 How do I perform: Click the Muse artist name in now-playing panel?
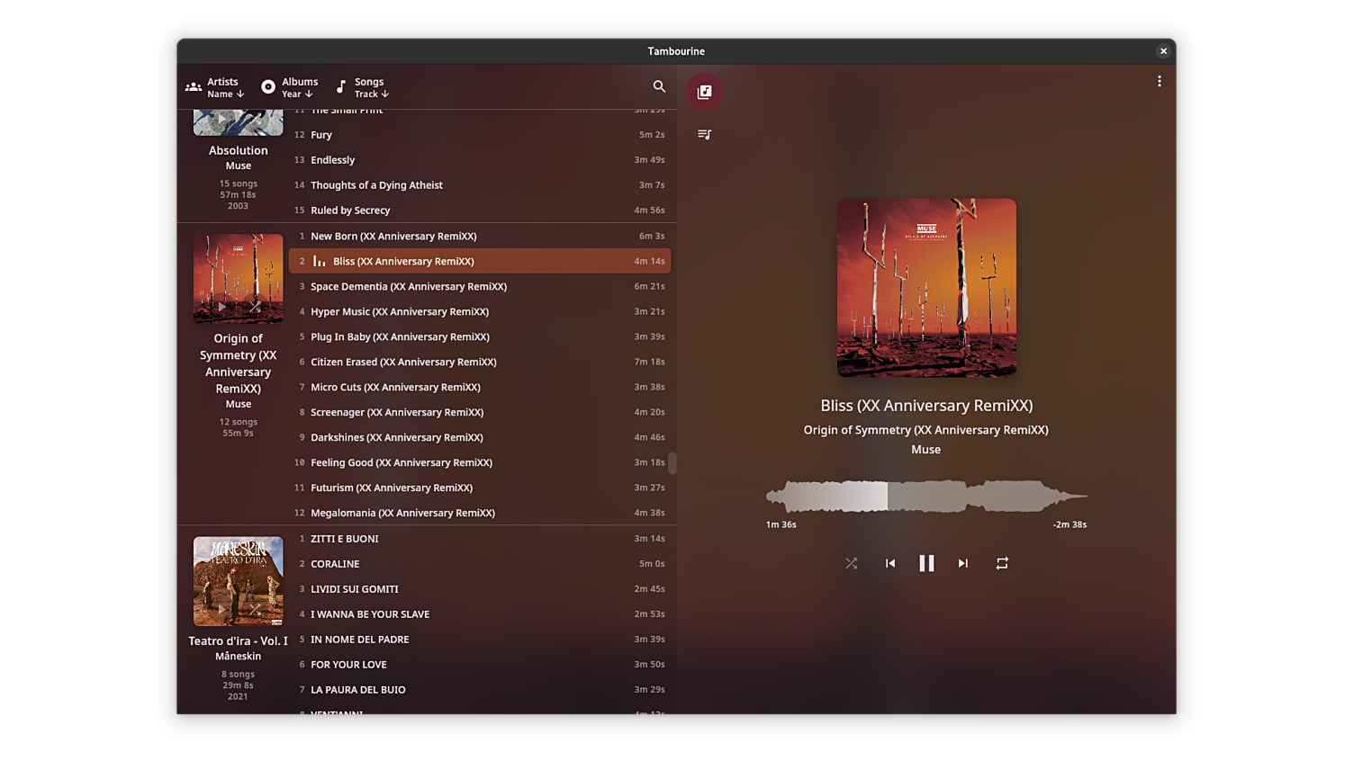tap(925, 450)
